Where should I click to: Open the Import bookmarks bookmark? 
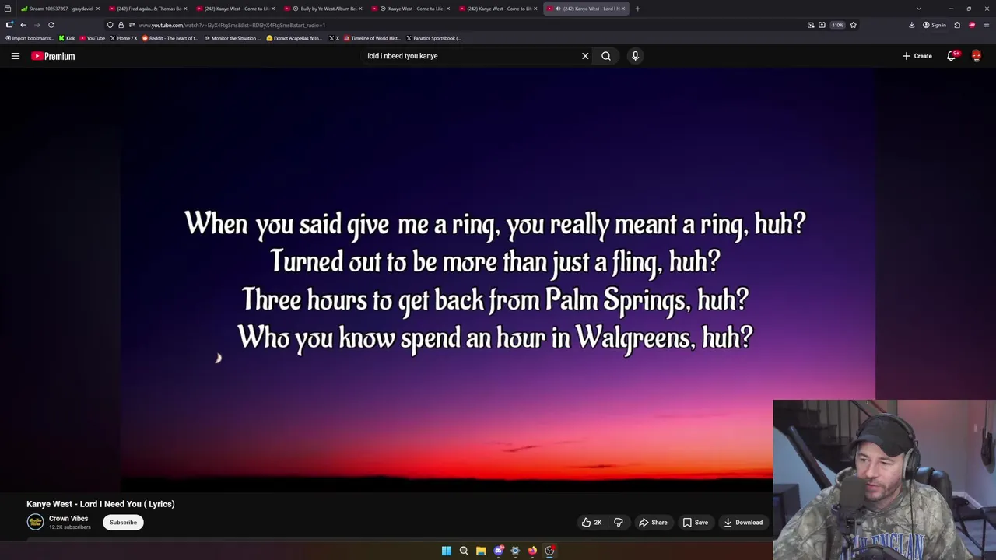(x=30, y=38)
